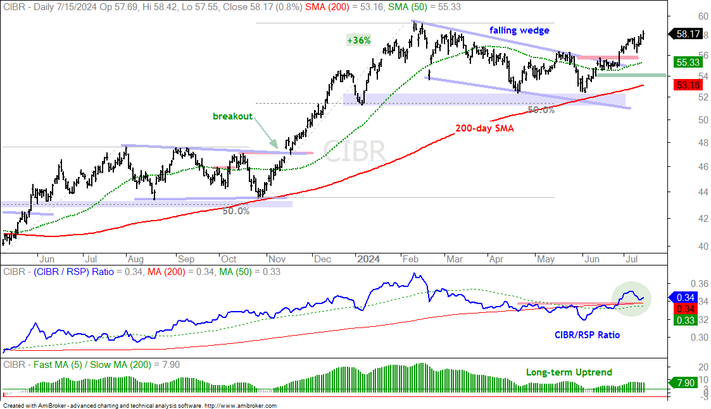The height and width of the screenshot is (409, 711).
Task: Click the 50.0% label near April
Action: (541, 110)
